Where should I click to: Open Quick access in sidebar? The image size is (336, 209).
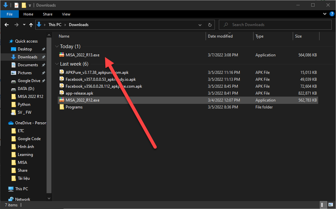(x=23, y=41)
